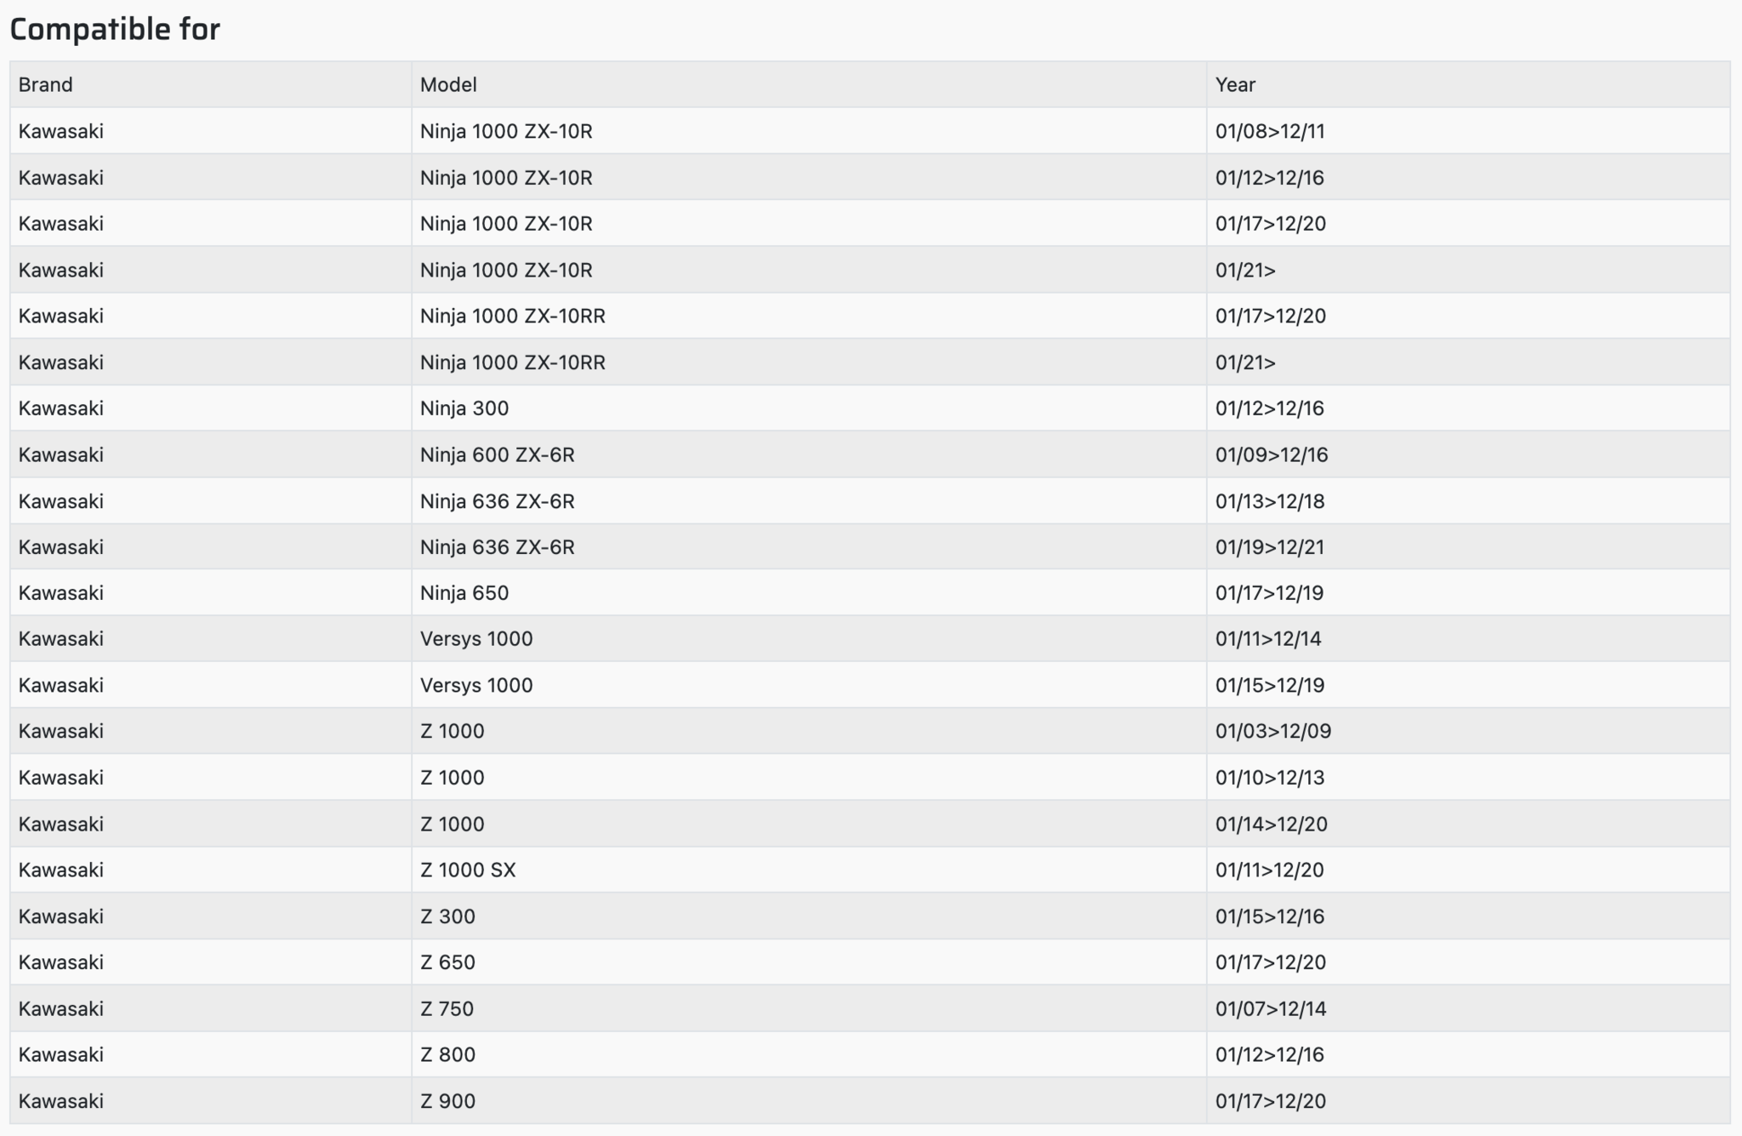Click the Year column header
This screenshot has width=1742, height=1136.
point(1235,84)
